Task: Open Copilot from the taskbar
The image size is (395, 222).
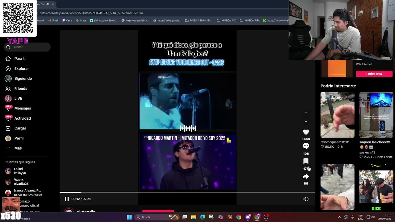Action: pos(221,217)
